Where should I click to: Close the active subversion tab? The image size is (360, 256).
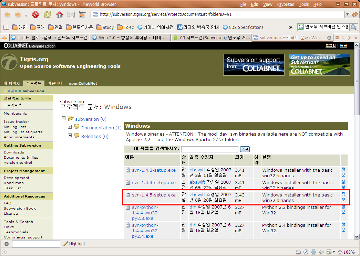coord(329,38)
